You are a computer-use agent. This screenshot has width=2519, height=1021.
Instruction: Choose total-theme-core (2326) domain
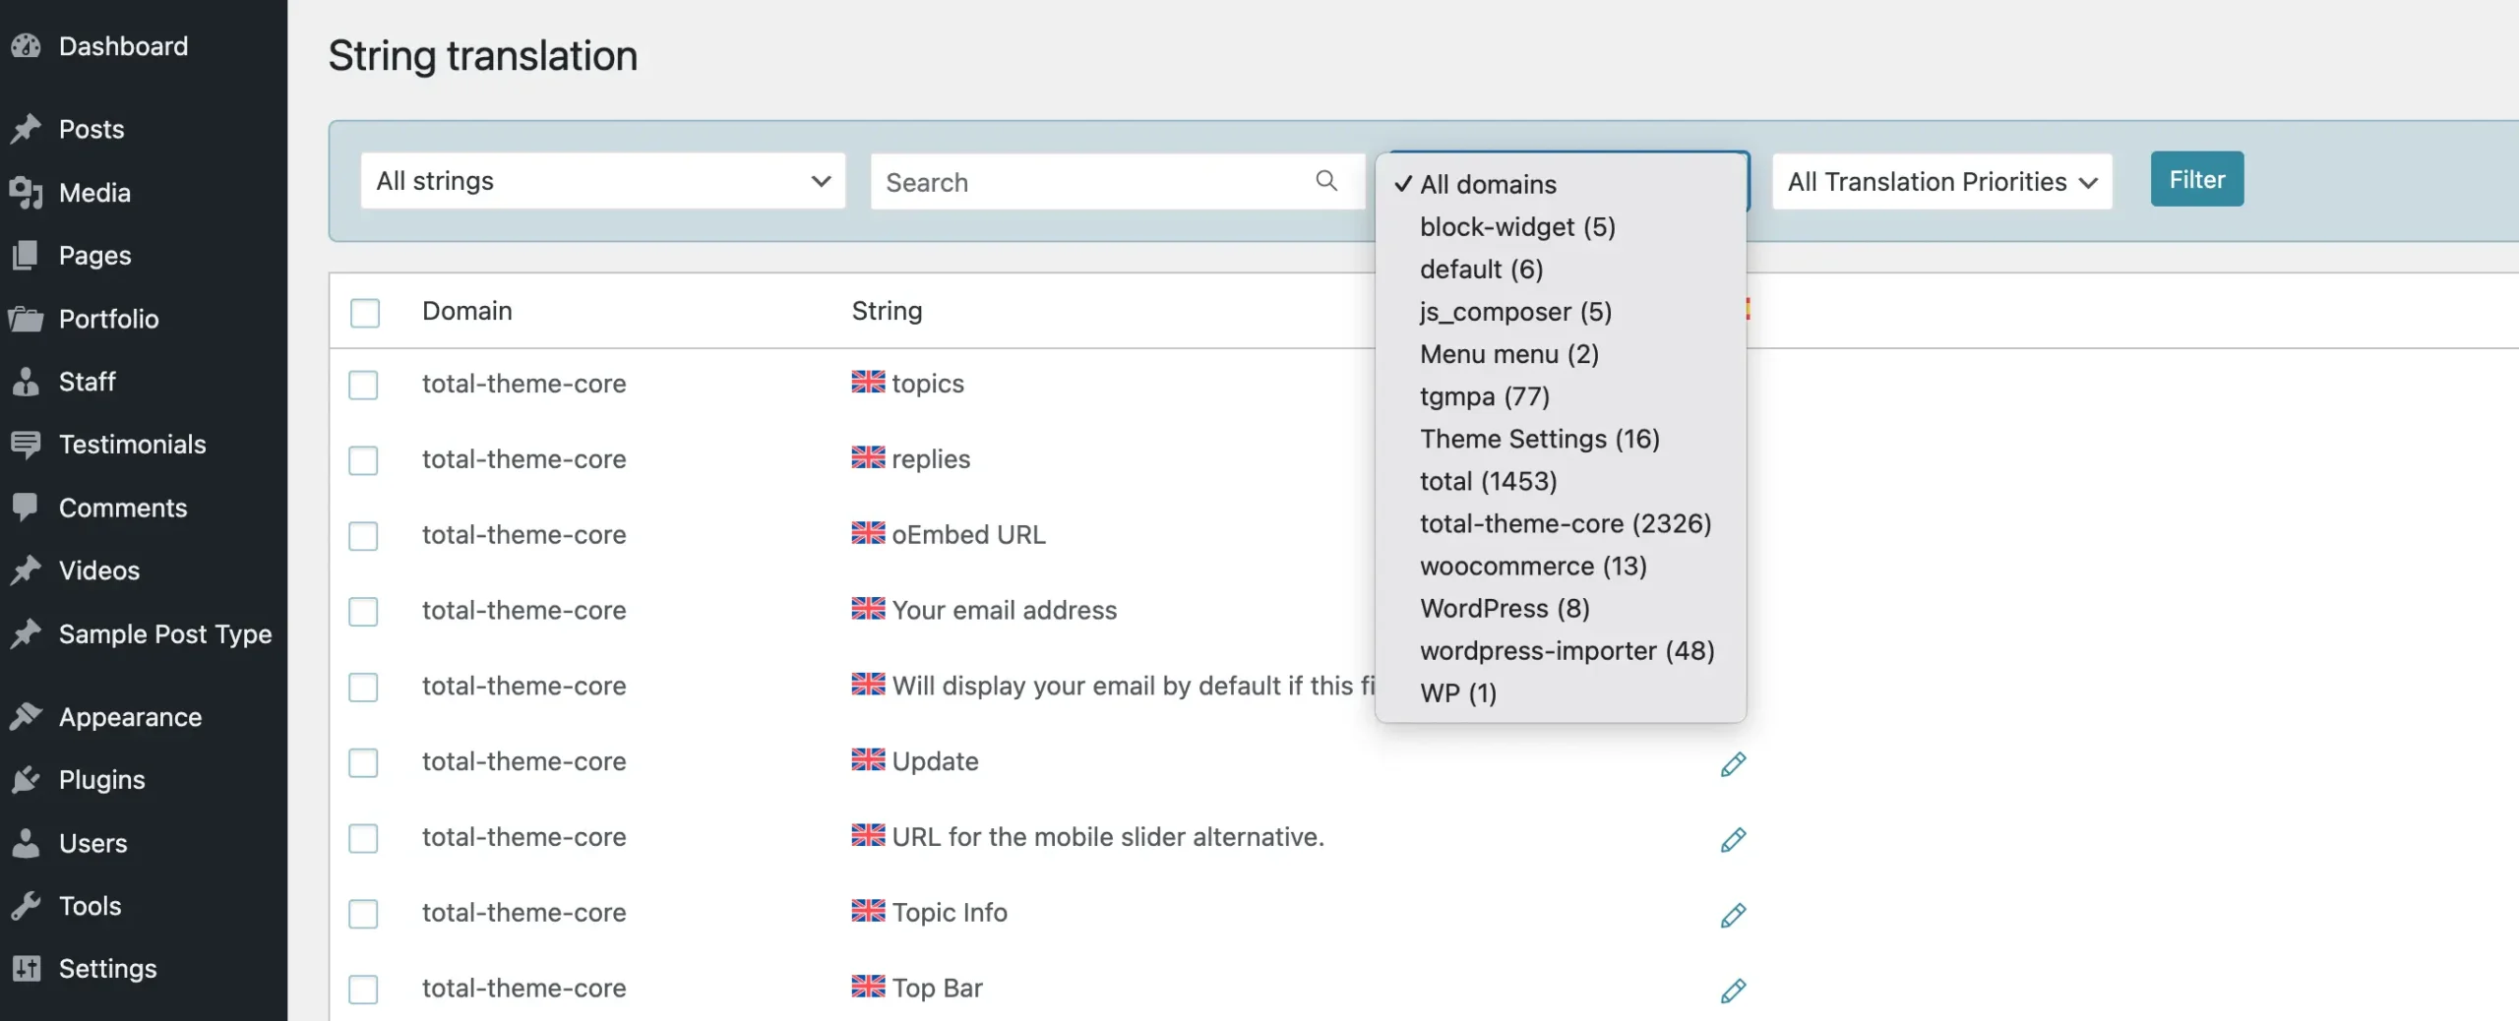1561,522
